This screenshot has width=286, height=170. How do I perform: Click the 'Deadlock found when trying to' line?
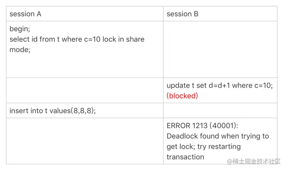[x=217, y=136]
